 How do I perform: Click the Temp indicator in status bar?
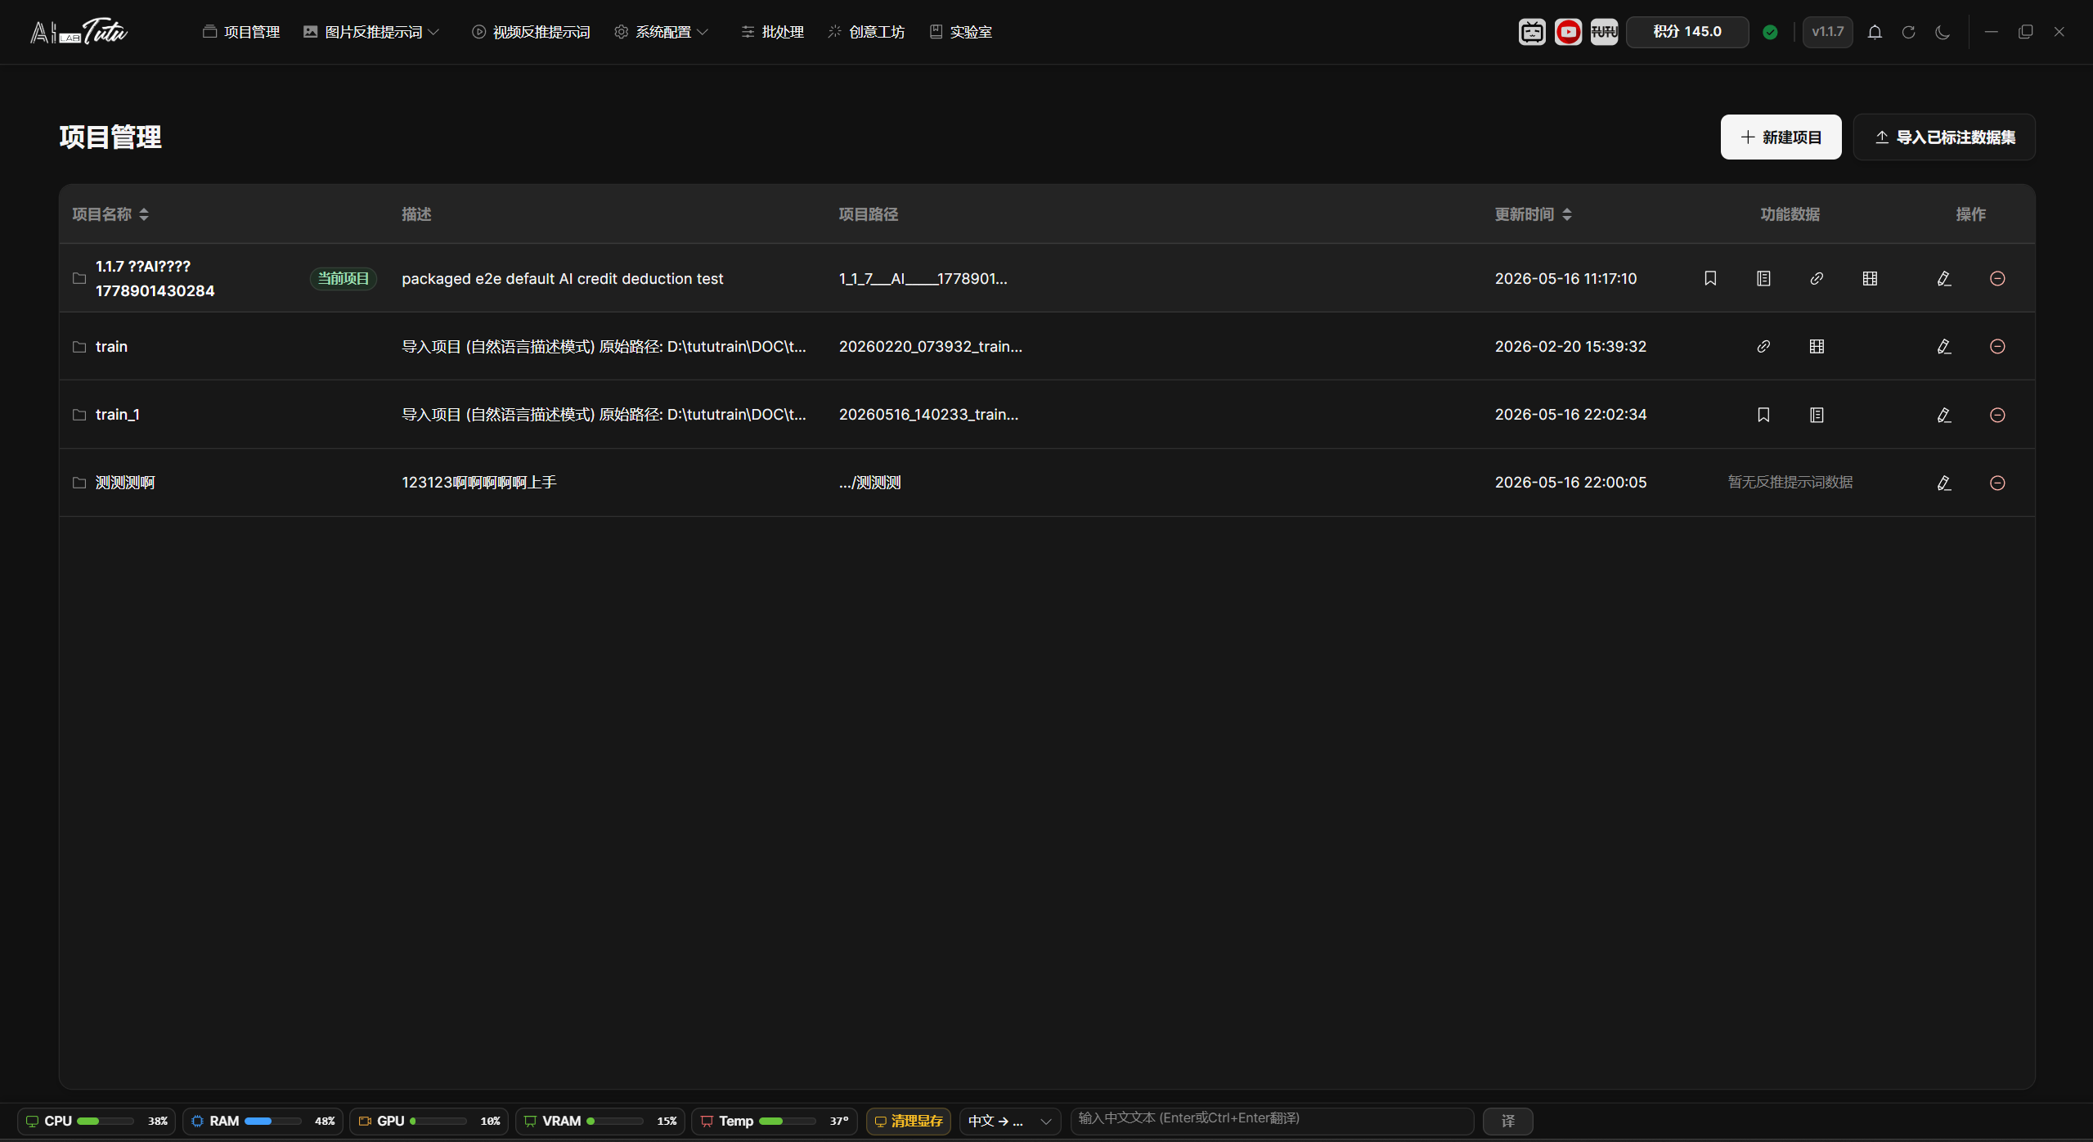coord(774,1121)
